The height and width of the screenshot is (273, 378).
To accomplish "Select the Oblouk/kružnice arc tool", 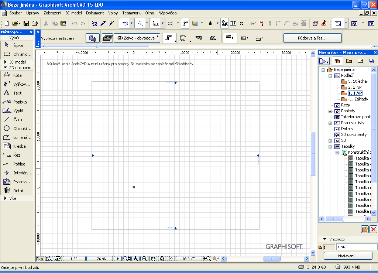I will click(x=17, y=129).
